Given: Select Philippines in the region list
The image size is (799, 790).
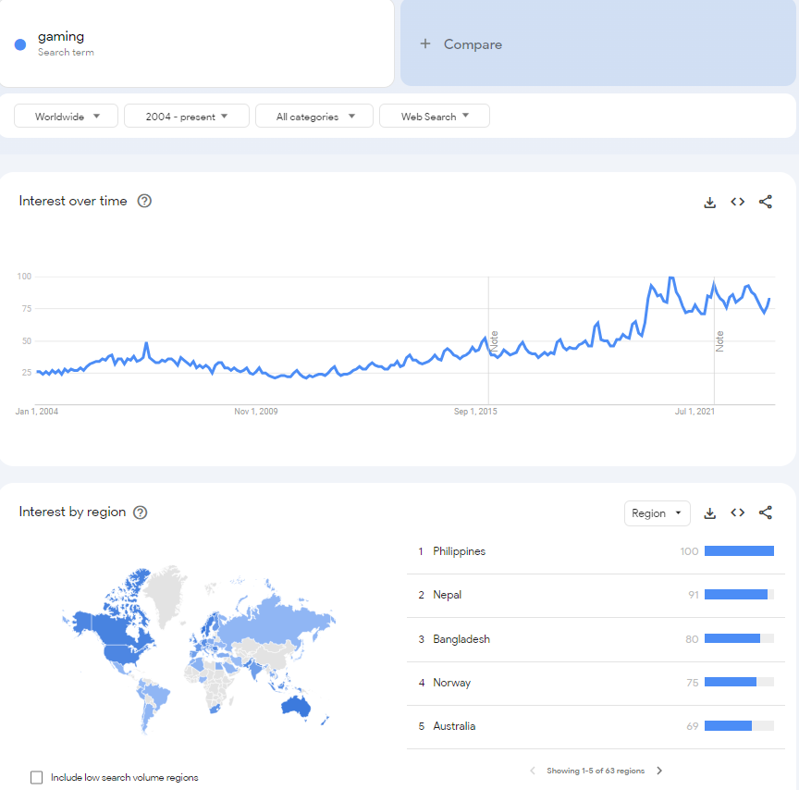Looking at the screenshot, I should pyautogui.click(x=460, y=551).
